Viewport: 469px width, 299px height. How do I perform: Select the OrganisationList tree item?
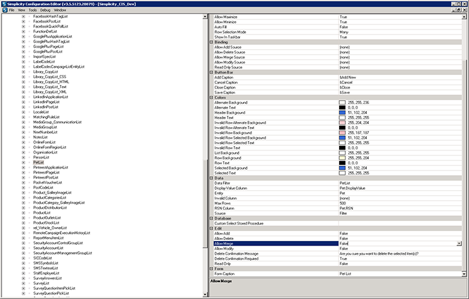[45, 152]
